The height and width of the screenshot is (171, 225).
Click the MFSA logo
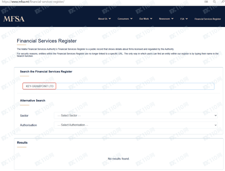14,19
